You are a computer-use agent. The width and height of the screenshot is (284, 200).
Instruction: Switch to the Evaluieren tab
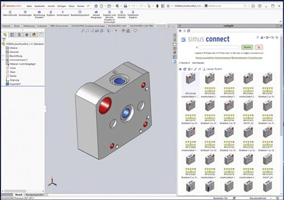point(42,26)
